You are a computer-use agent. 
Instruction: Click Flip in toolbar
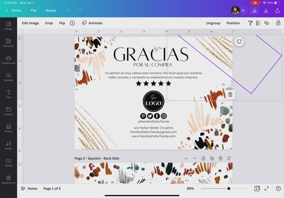coord(62,23)
